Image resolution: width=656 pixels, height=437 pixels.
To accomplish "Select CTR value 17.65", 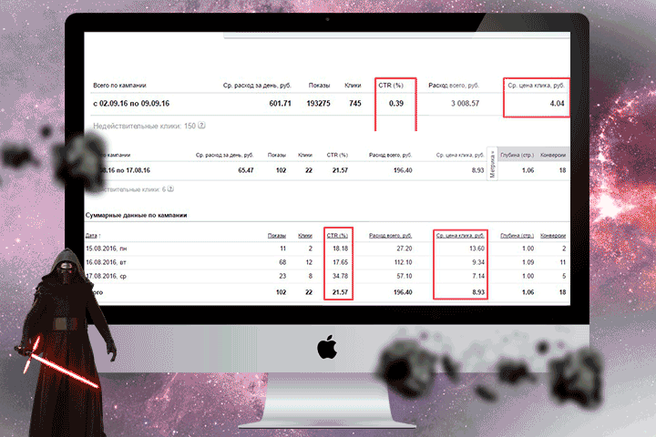I will tap(340, 262).
